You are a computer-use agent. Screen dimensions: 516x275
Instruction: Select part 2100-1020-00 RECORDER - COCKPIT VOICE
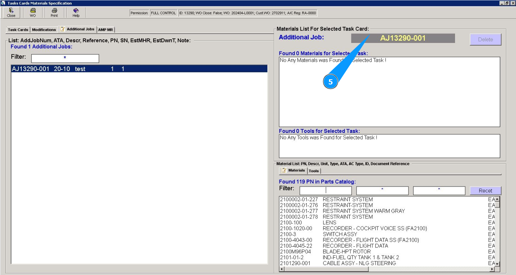[387, 228]
